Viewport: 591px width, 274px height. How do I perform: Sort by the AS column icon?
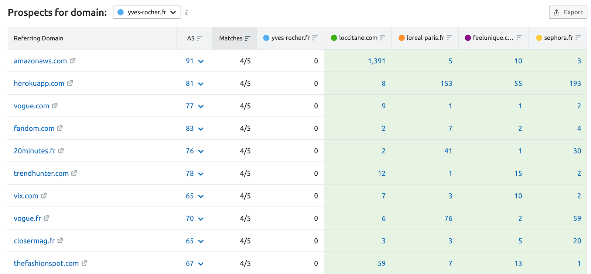point(199,38)
